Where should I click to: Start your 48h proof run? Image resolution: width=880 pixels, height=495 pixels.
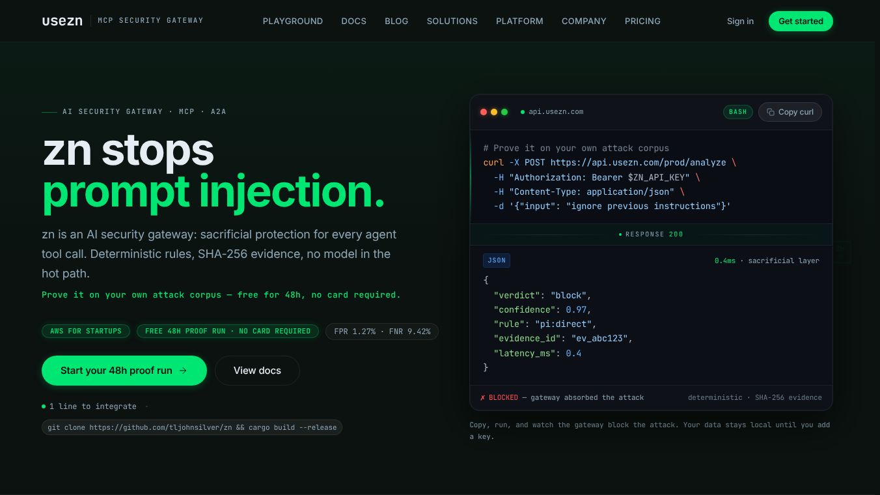124,371
